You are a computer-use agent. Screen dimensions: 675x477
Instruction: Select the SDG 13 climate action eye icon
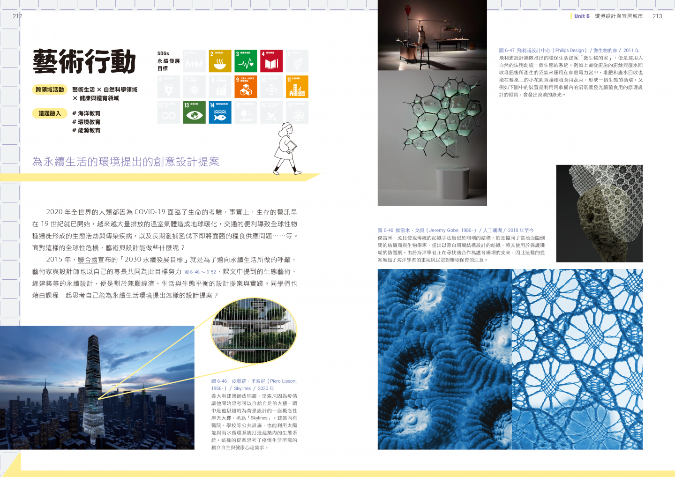click(x=194, y=112)
